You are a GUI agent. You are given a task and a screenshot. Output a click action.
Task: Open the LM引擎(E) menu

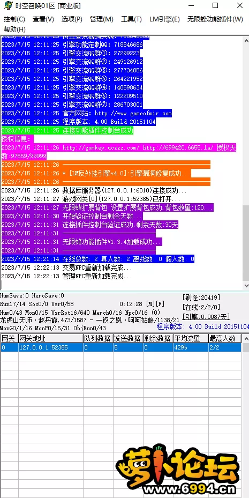coord(164,19)
